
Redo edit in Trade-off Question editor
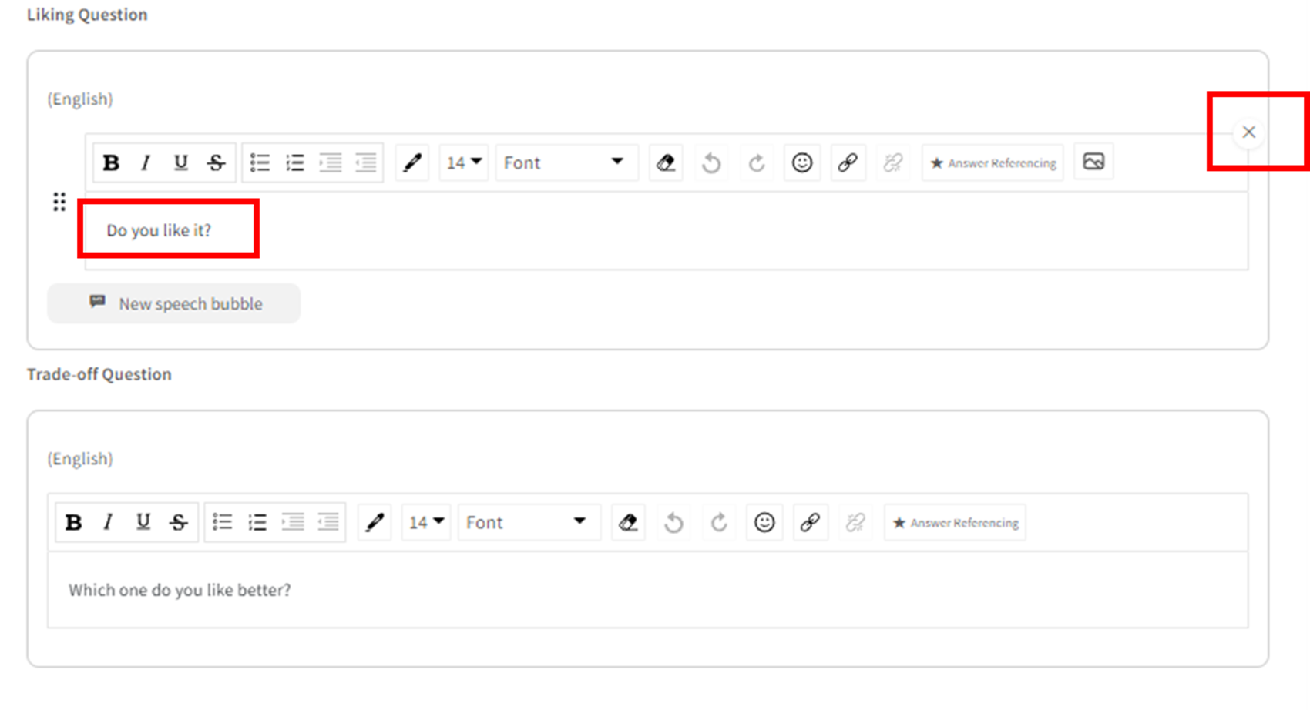719,523
